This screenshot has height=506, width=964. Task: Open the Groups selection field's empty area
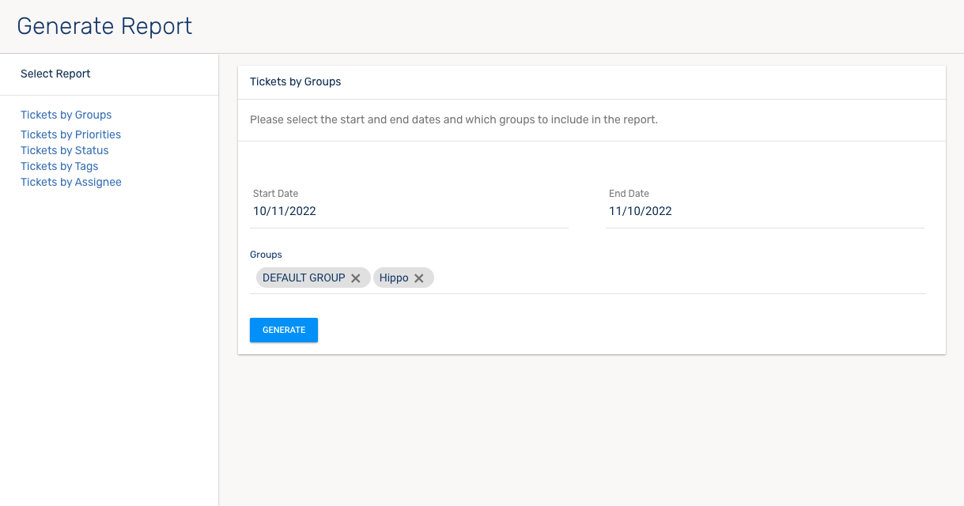[672, 278]
